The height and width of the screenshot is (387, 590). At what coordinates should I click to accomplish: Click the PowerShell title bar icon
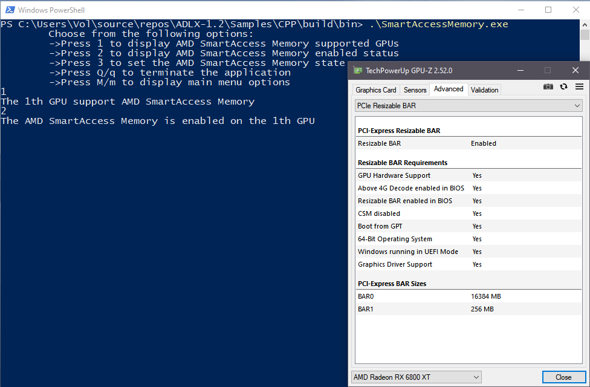click(x=10, y=10)
